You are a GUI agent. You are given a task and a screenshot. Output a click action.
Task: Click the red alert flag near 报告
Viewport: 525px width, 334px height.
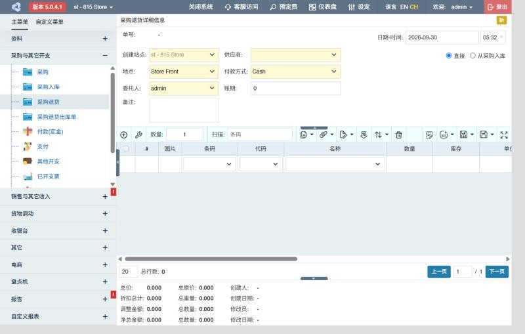(x=114, y=295)
